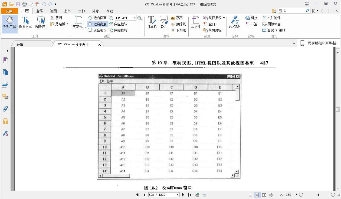Toggle 适合宽度 fit width view

(x=97, y=24)
